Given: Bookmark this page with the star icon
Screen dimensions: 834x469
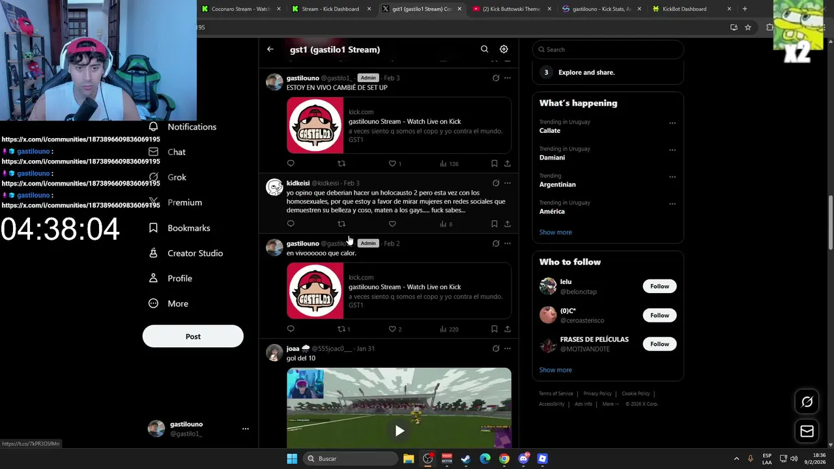Looking at the screenshot, I should (748, 27).
